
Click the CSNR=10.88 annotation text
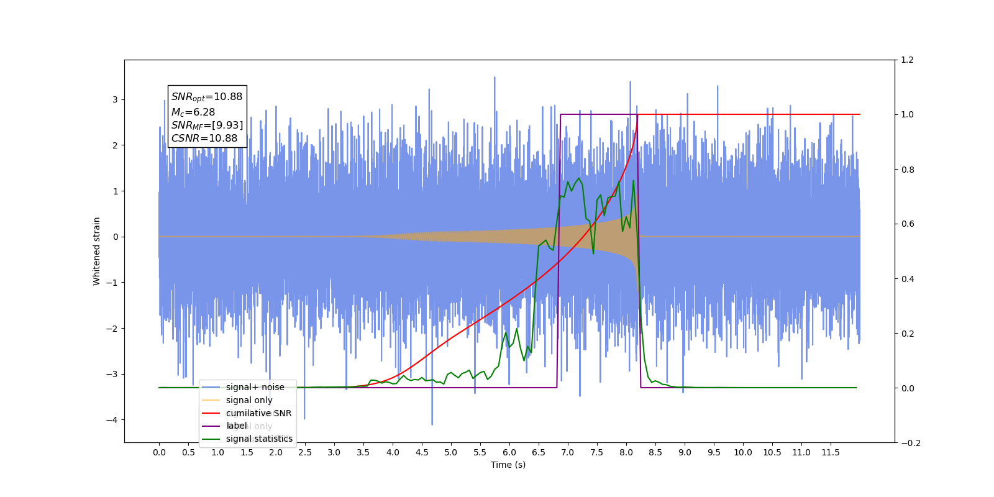[204, 139]
